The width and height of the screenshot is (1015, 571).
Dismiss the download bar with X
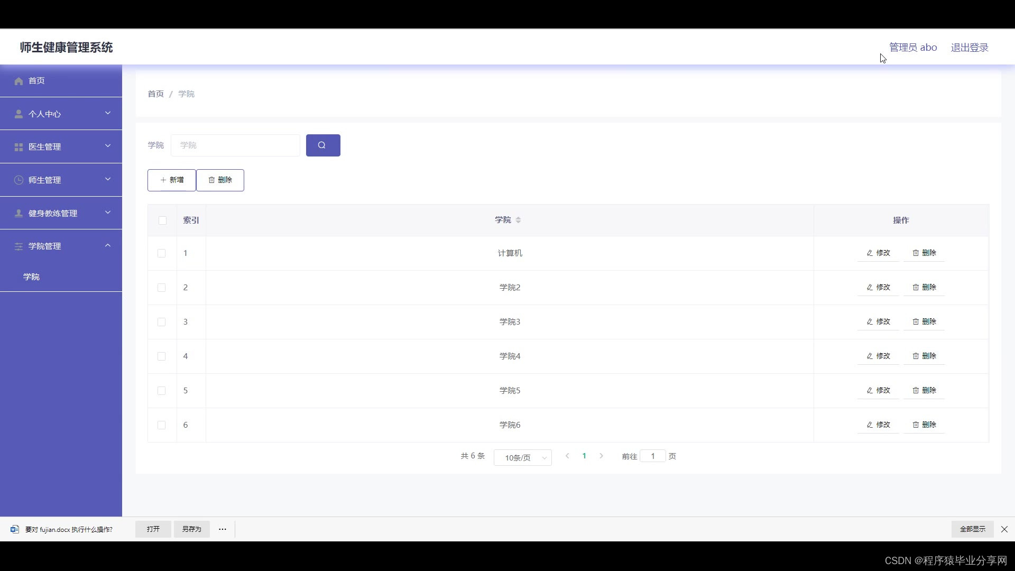pyautogui.click(x=1004, y=529)
